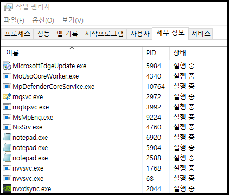Click the MpDefenderCoreService.exe process icon
The width and height of the screenshot is (229, 195).
point(7,86)
